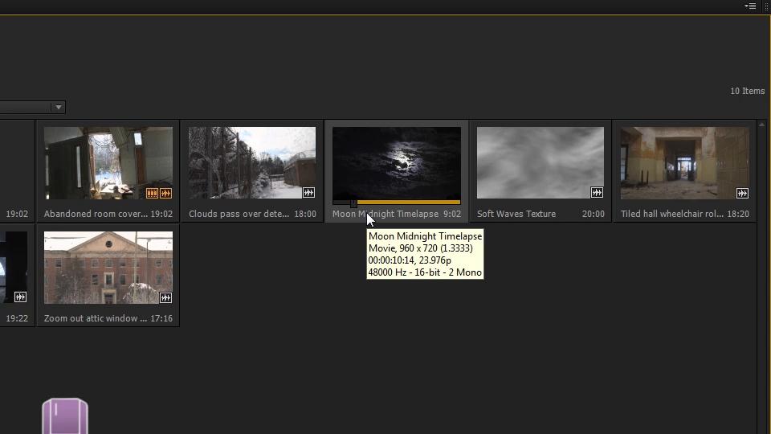Select Abandoned room thumbnail

pos(108,163)
